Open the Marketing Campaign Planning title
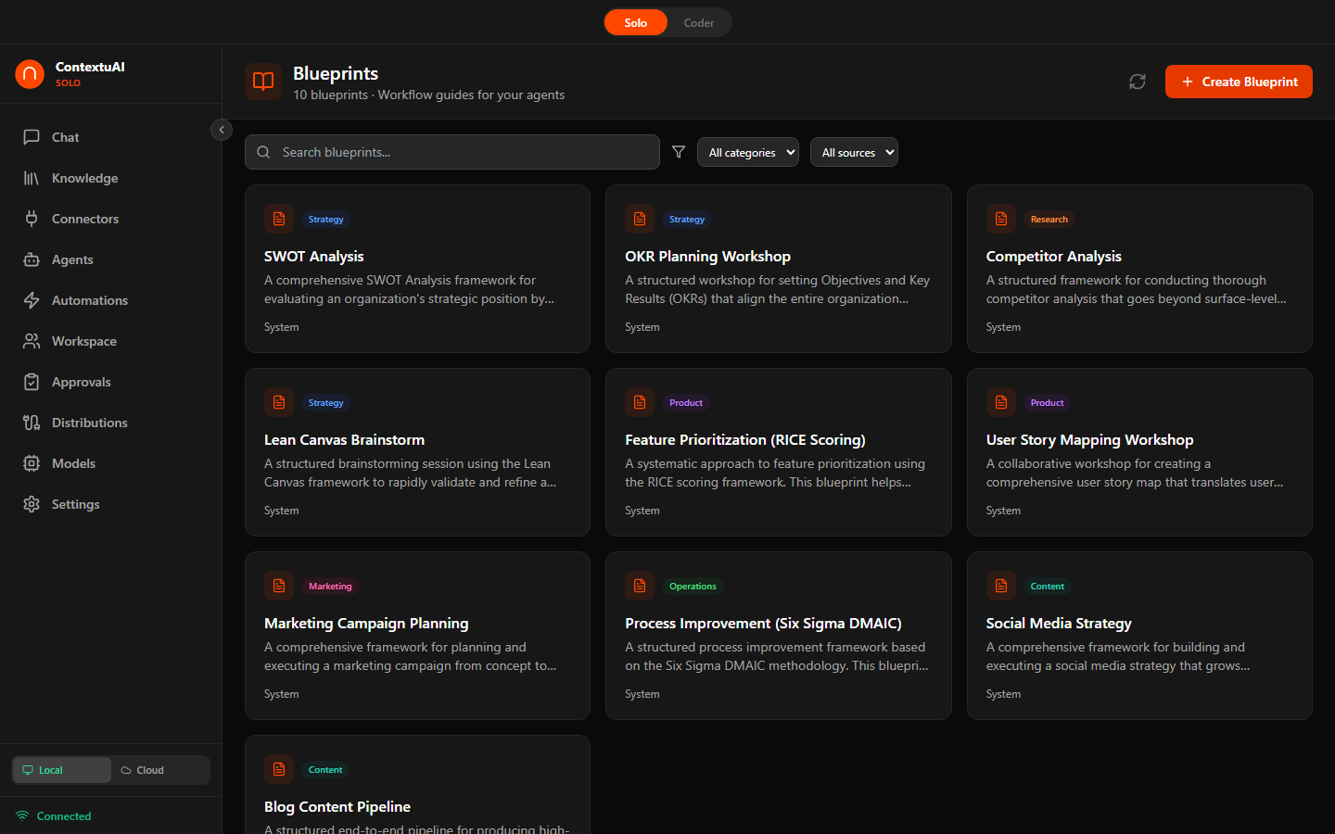This screenshot has height=834, width=1335. [x=366, y=624]
